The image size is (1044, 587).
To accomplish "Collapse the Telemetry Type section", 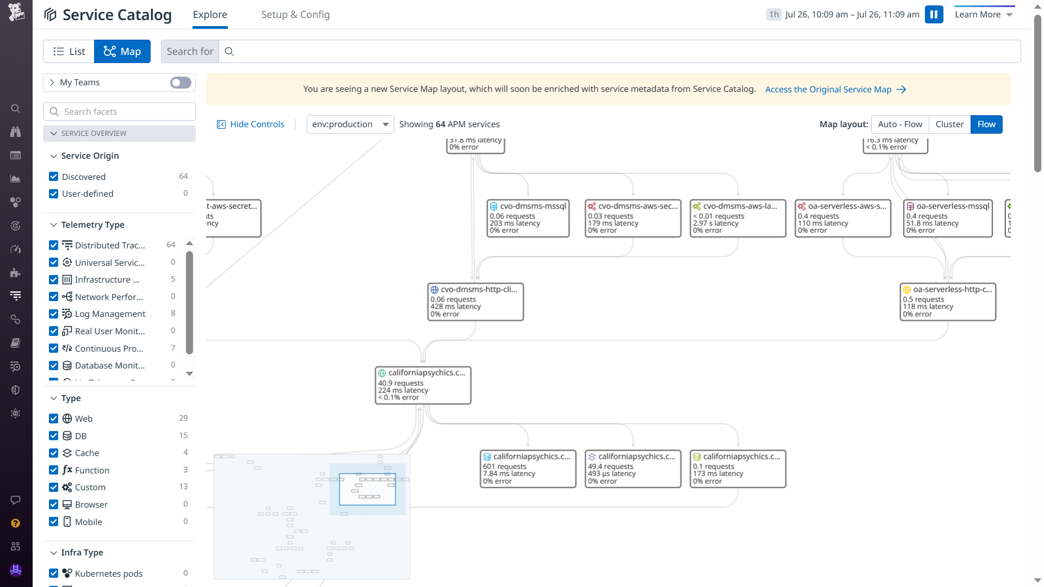I will tap(53, 225).
